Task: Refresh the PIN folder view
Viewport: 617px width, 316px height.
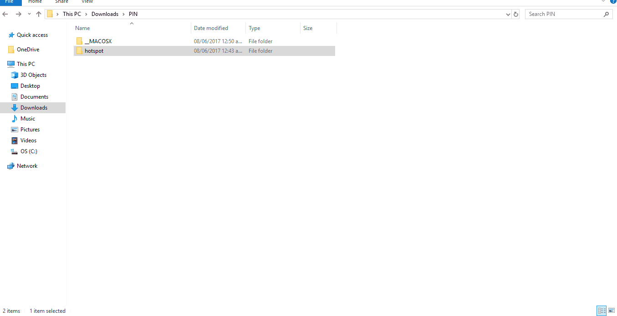Action: [516, 14]
